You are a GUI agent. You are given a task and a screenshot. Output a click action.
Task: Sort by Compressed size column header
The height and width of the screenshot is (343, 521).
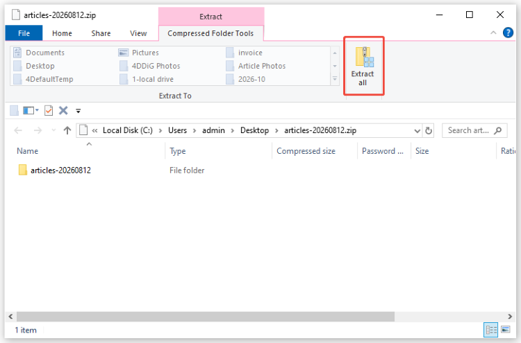(x=315, y=151)
